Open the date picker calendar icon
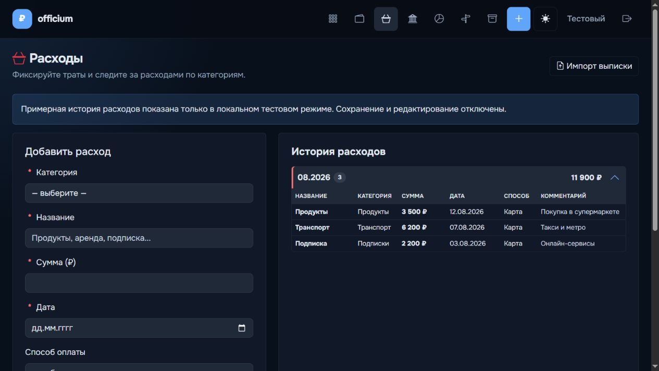 242,328
